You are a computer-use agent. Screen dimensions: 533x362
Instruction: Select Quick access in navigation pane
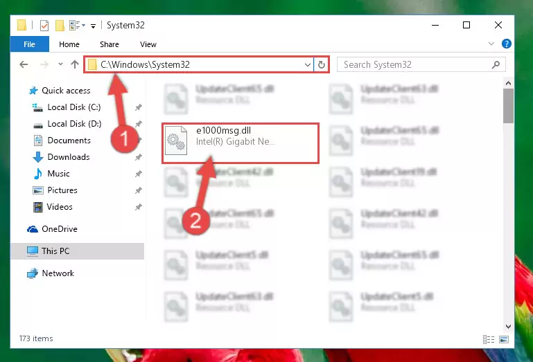point(66,91)
